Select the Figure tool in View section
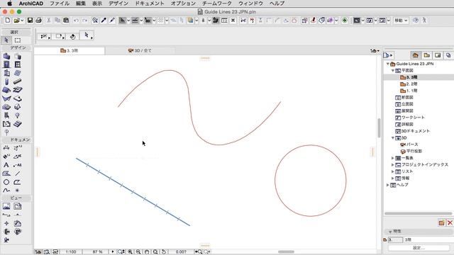The width and height of the screenshot is (454, 255). 6,206
